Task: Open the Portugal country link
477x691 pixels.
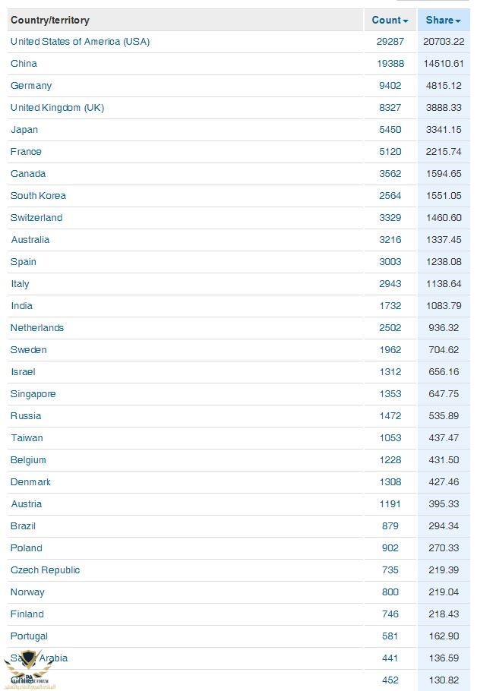Action: click(29, 636)
